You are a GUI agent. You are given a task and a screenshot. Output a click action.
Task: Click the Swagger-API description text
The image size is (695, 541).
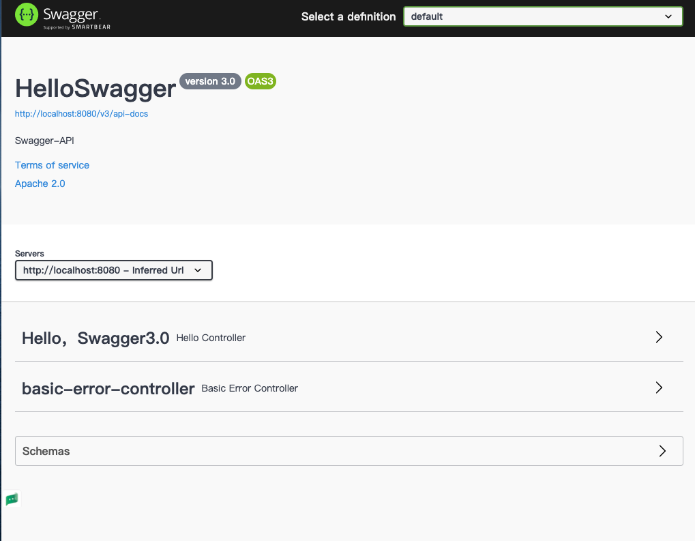44,141
